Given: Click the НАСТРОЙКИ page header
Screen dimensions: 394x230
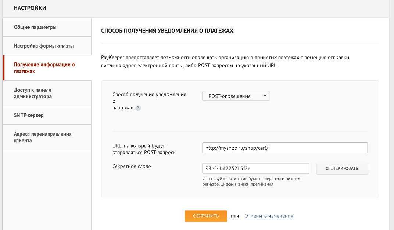Looking at the screenshot, I should 30,8.
